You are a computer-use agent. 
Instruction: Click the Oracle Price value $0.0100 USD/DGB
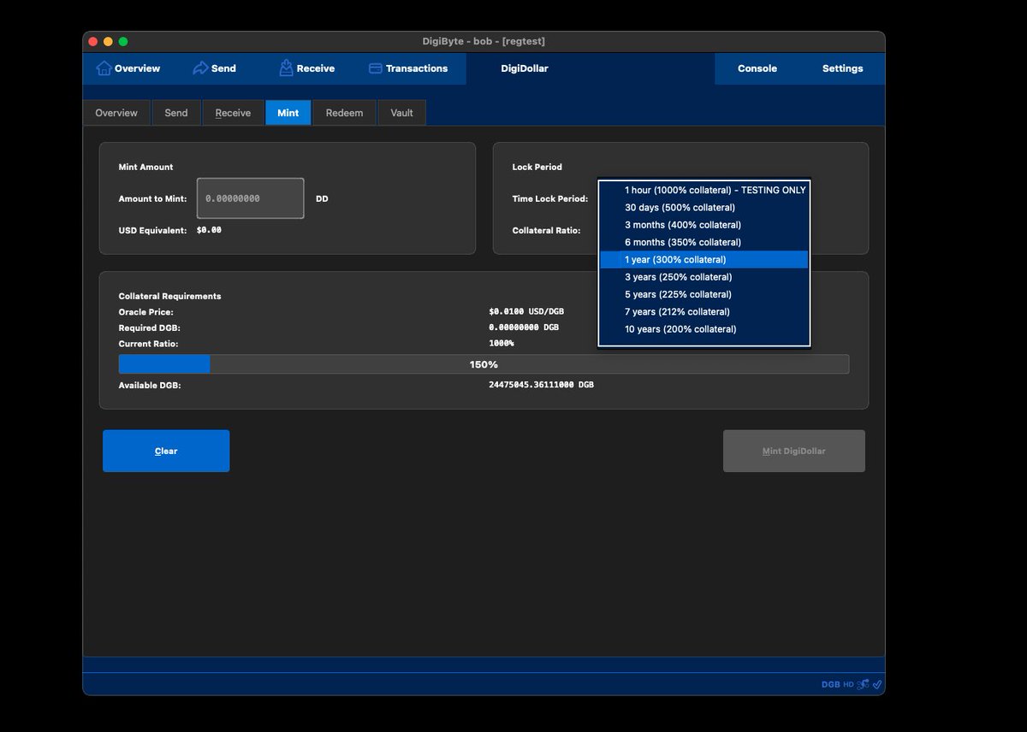pos(526,312)
